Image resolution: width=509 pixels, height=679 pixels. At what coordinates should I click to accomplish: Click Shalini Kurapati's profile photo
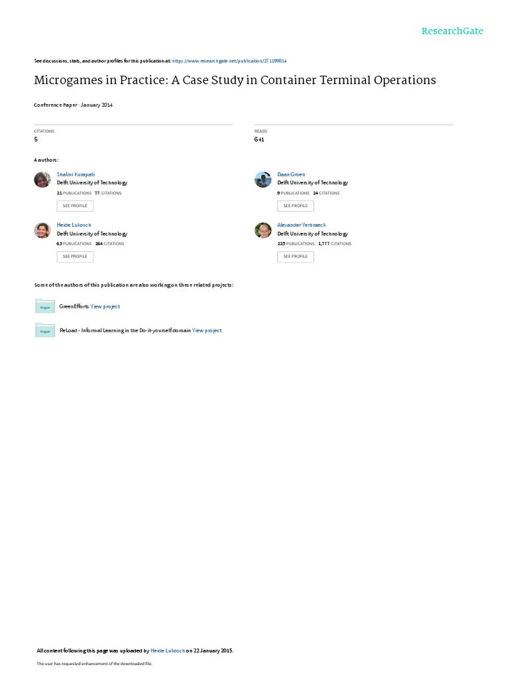pyautogui.click(x=42, y=179)
